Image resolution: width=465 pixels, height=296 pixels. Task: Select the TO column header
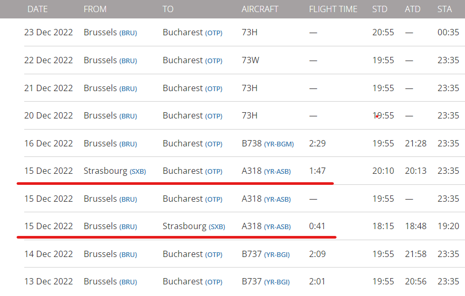pos(168,9)
